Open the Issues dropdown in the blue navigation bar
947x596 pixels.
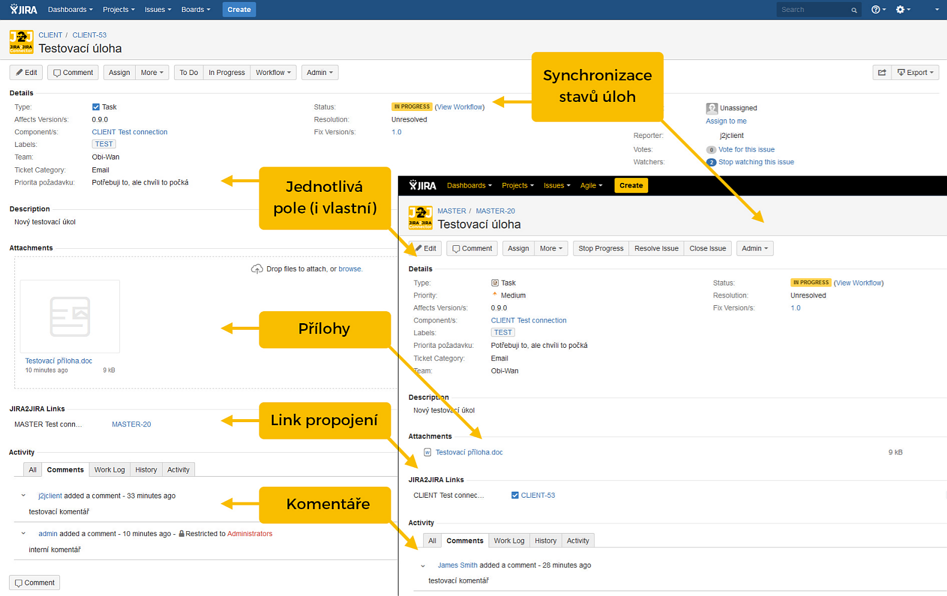pos(158,10)
